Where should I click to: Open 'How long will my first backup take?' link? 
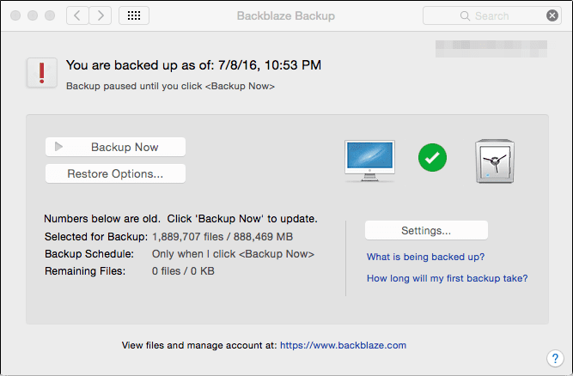tap(448, 278)
